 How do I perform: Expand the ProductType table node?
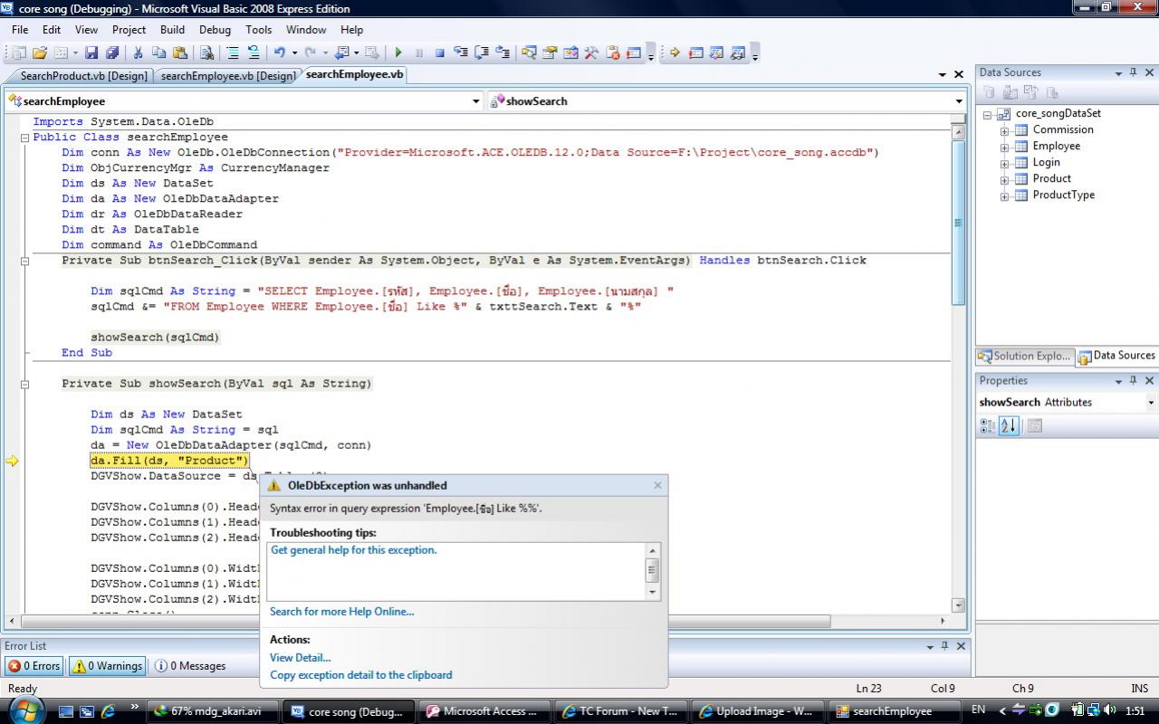[1004, 196]
